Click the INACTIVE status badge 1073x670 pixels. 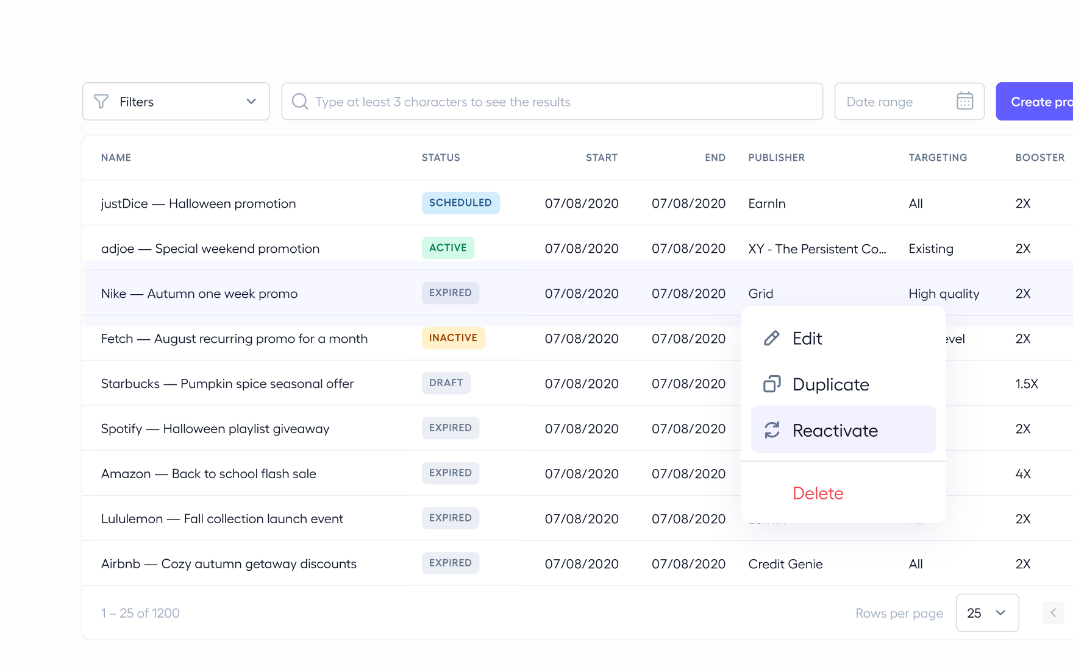click(x=453, y=338)
